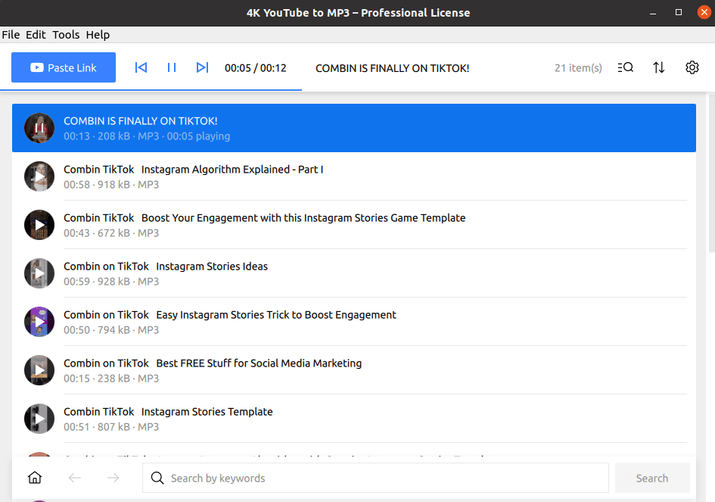Open the Tools menu
The image size is (715, 502).
click(66, 34)
